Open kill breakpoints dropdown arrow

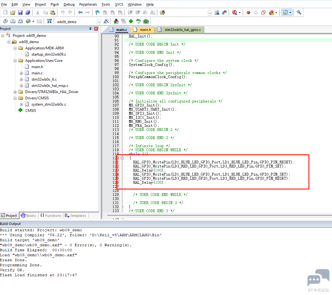pyautogui.click(x=276, y=13)
